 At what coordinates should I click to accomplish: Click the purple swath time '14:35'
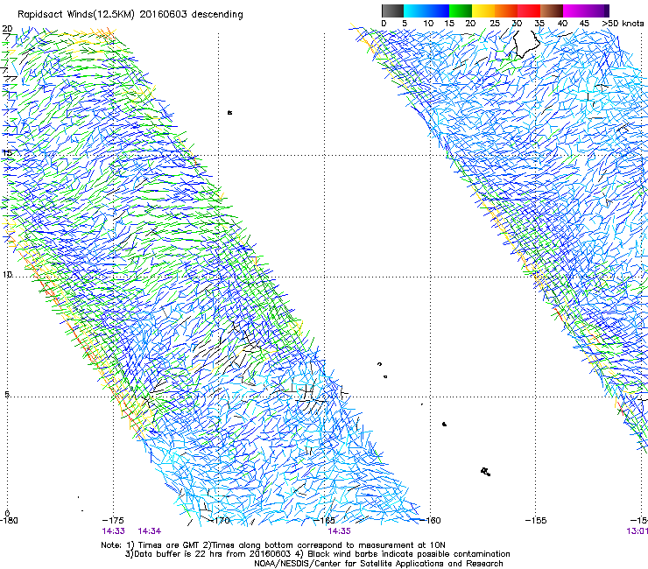tap(339, 531)
